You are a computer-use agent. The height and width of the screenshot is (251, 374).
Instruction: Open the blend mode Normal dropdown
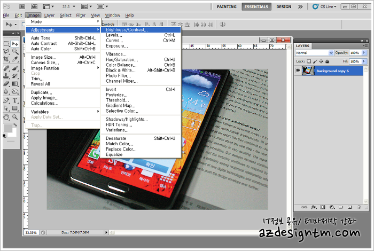point(314,53)
